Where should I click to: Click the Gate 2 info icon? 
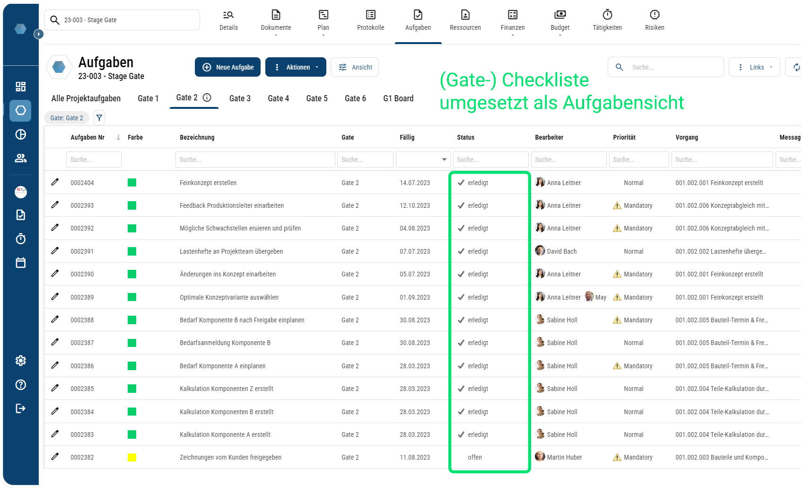207,98
